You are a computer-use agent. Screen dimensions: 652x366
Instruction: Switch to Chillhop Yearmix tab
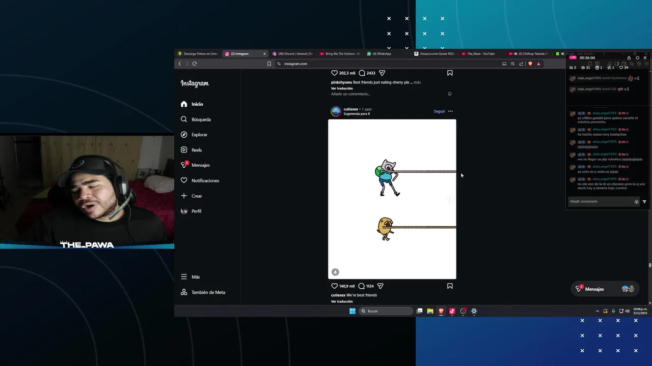(x=528, y=54)
